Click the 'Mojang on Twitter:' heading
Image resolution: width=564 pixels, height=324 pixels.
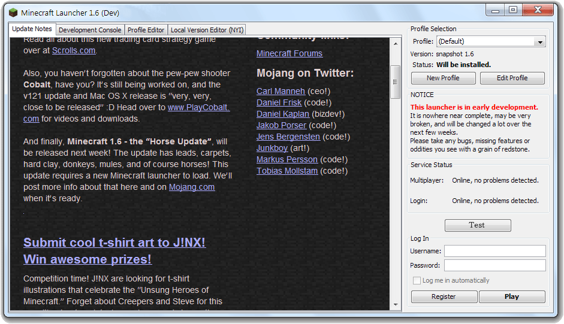(305, 73)
